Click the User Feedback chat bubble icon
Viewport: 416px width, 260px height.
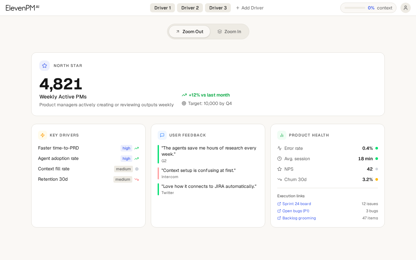tap(162, 135)
